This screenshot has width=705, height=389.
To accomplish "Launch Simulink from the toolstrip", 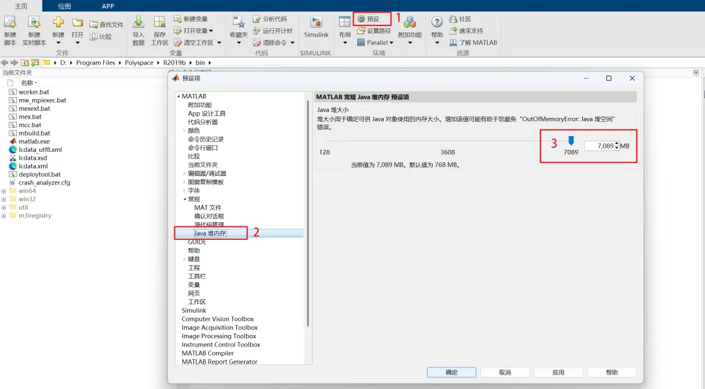I will click(x=316, y=27).
